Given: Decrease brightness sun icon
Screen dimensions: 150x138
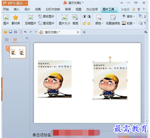Looking at the screenshot, I should 89,23.
